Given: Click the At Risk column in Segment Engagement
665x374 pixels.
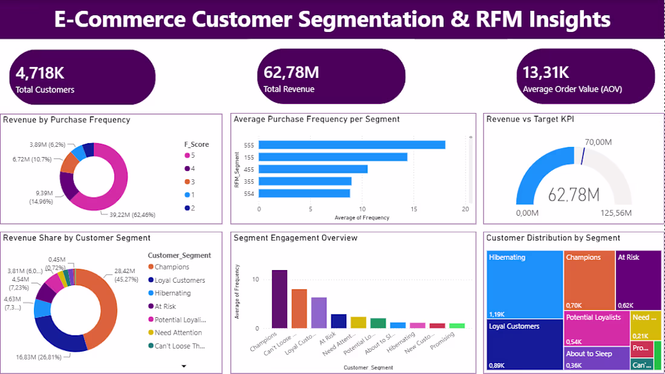Looking at the screenshot, I should click(x=339, y=321).
